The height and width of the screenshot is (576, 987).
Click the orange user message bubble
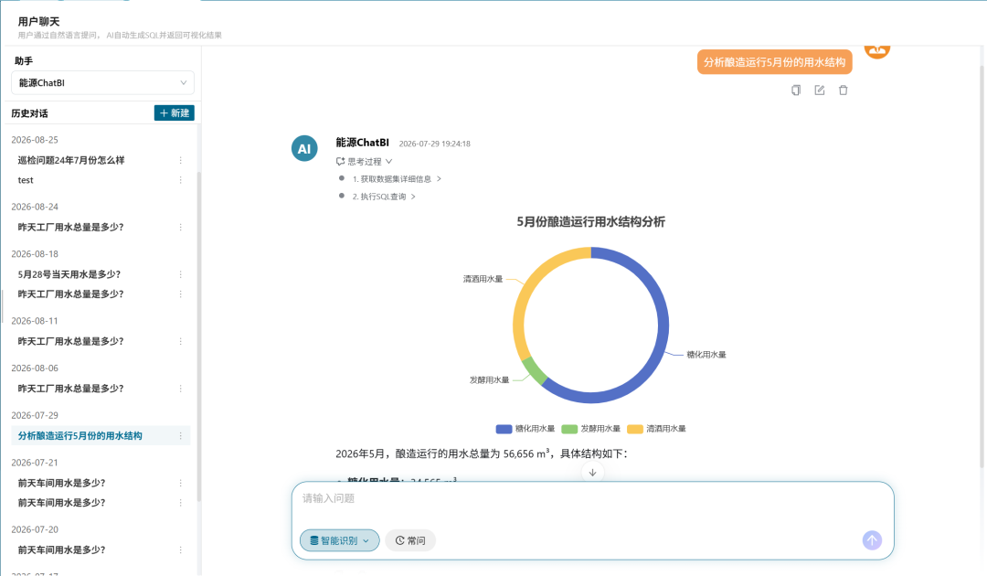[774, 61]
